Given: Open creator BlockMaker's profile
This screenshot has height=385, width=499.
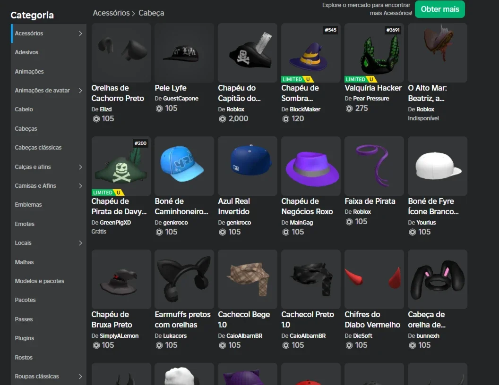Looking at the screenshot, I should pos(305,109).
